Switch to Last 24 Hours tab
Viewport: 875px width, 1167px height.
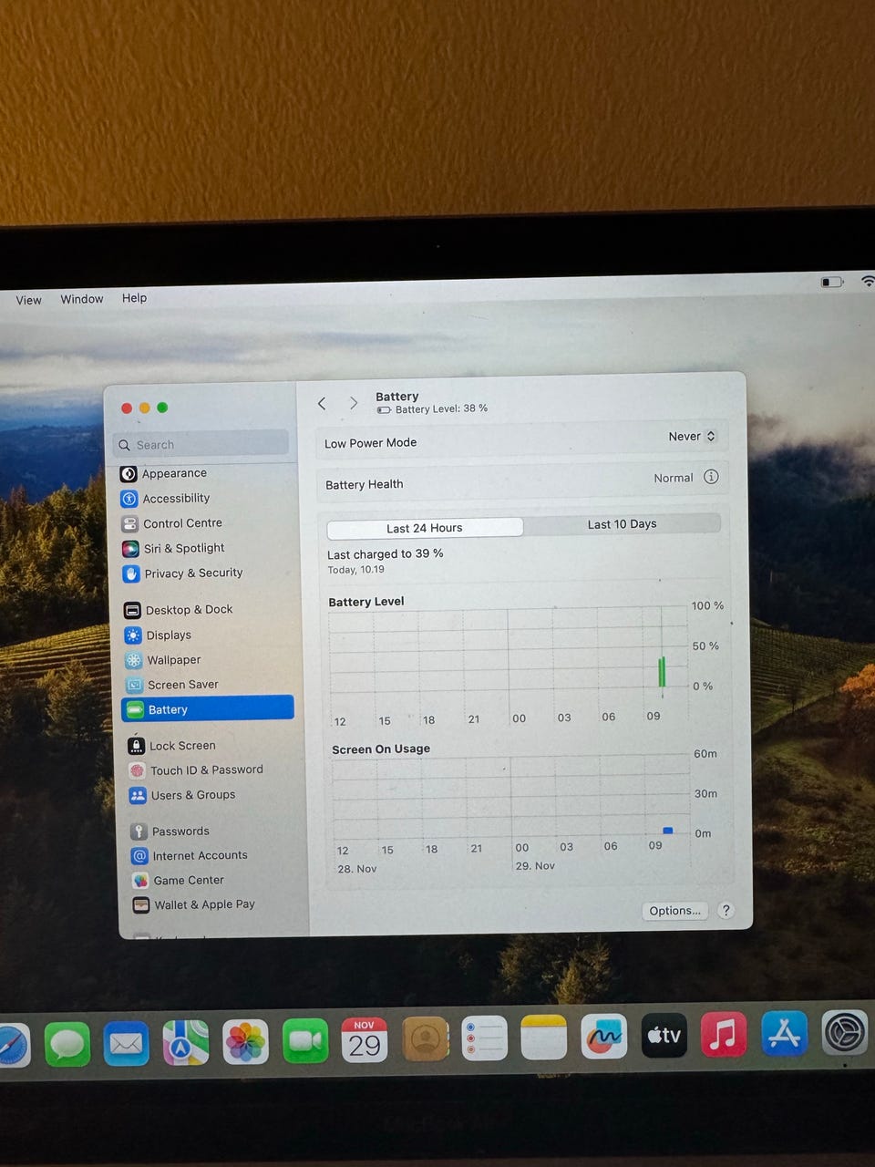click(x=425, y=528)
